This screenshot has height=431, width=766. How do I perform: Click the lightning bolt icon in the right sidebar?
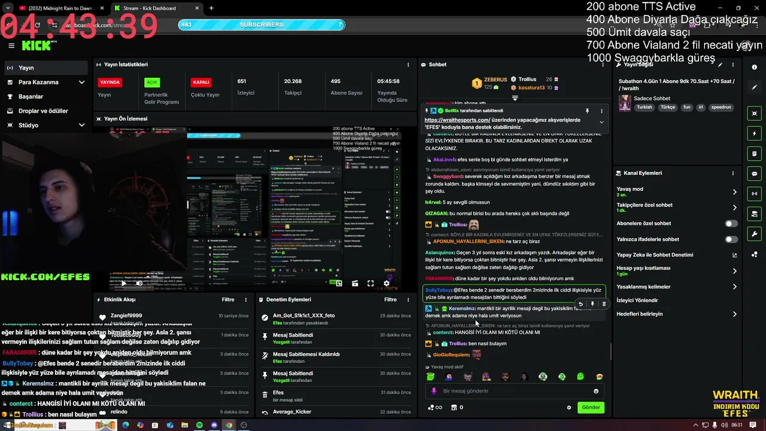click(755, 133)
